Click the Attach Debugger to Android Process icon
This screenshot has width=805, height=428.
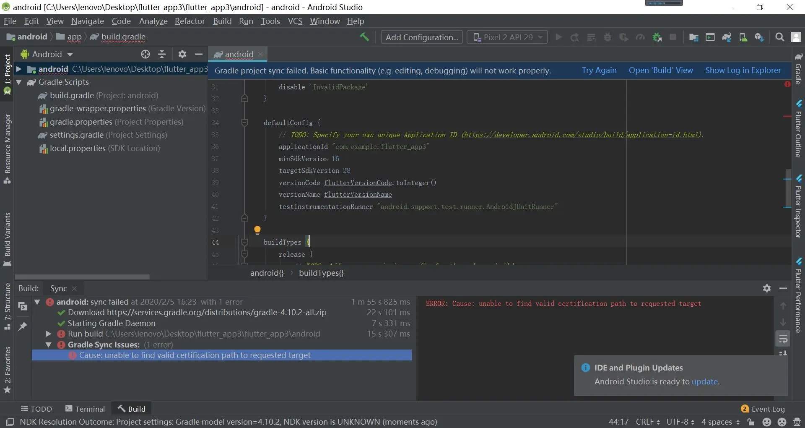(x=657, y=37)
